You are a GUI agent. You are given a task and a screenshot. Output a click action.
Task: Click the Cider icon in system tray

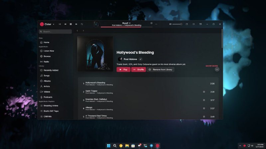click(x=244, y=146)
